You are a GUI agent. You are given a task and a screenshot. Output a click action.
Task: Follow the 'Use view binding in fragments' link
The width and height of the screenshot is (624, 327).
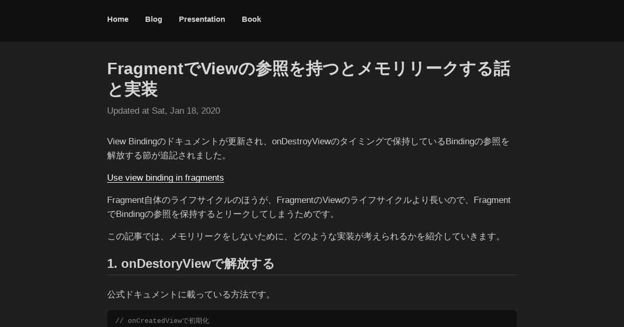(165, 178)
